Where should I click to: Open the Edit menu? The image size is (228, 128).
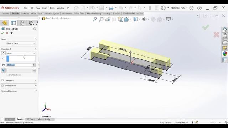31,8
